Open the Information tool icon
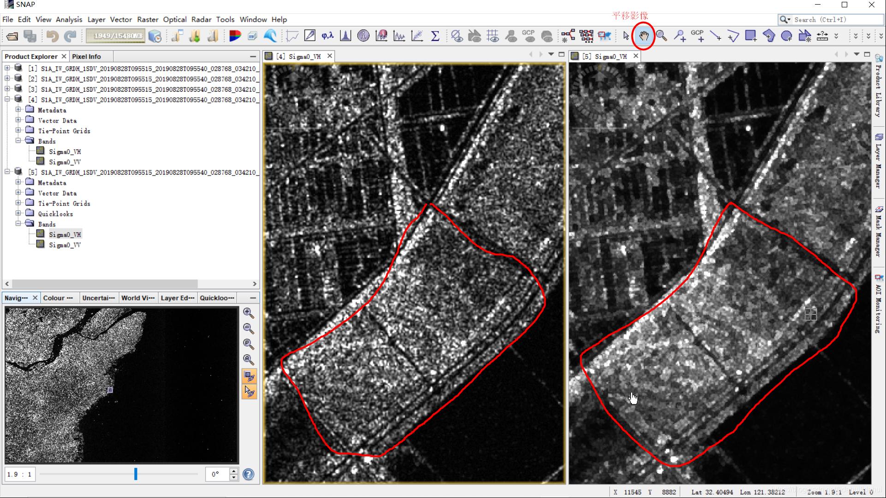The width and height of the screenshot is (886, 498). (x=363, y=36)
